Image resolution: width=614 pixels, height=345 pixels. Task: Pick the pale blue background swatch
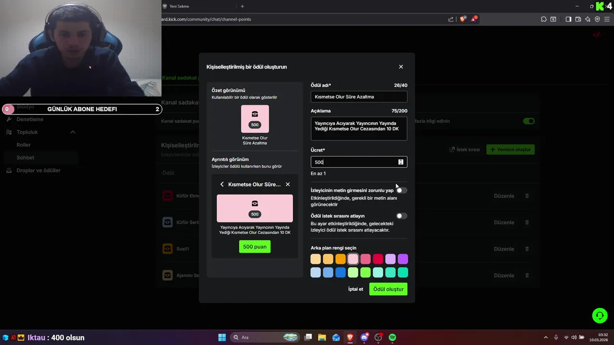(316, 273)
